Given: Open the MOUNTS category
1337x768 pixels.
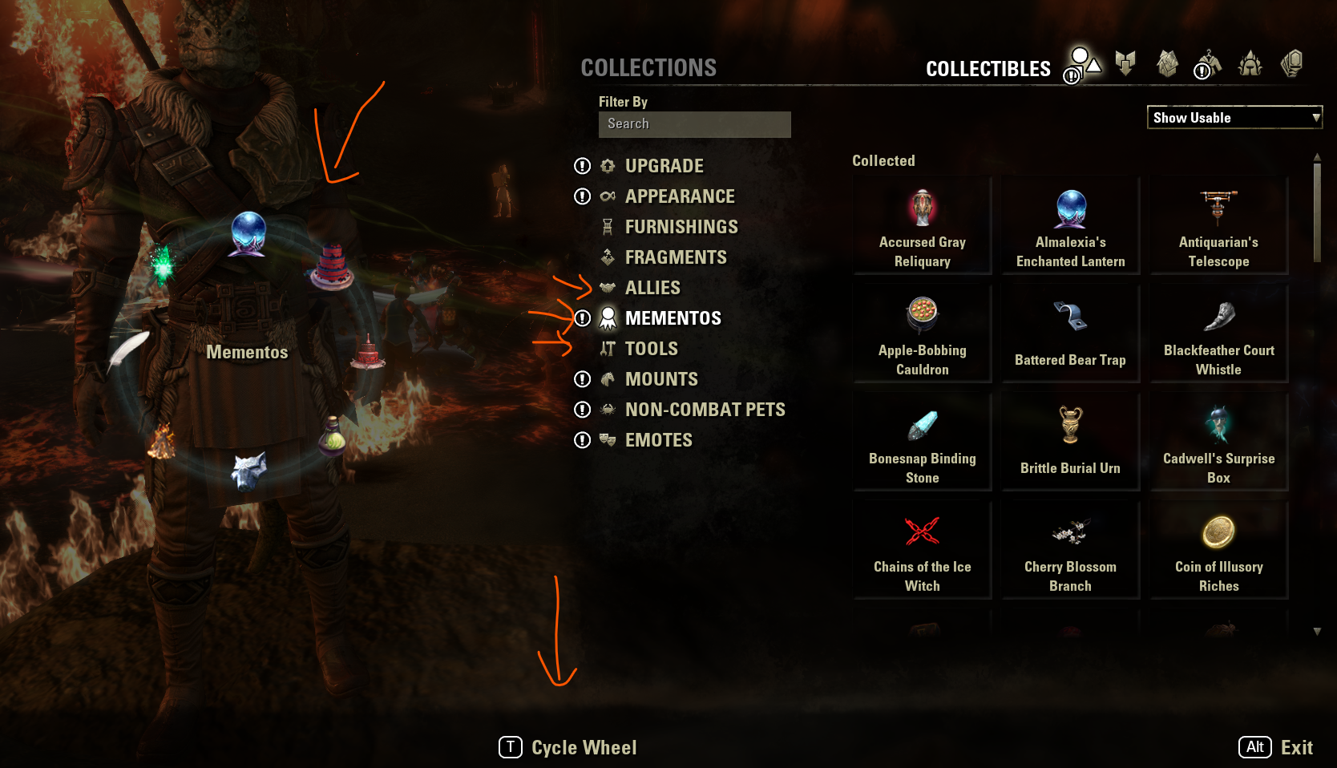Looking at the screenshot, I should (x=660, y=379).
